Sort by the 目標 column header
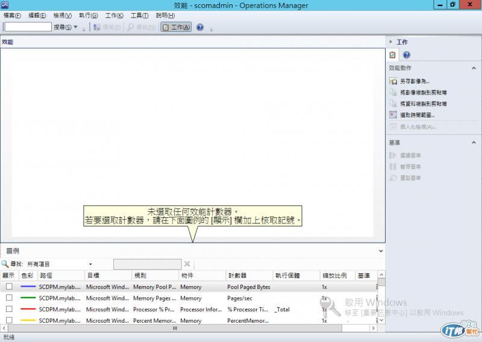 [108, 276]
